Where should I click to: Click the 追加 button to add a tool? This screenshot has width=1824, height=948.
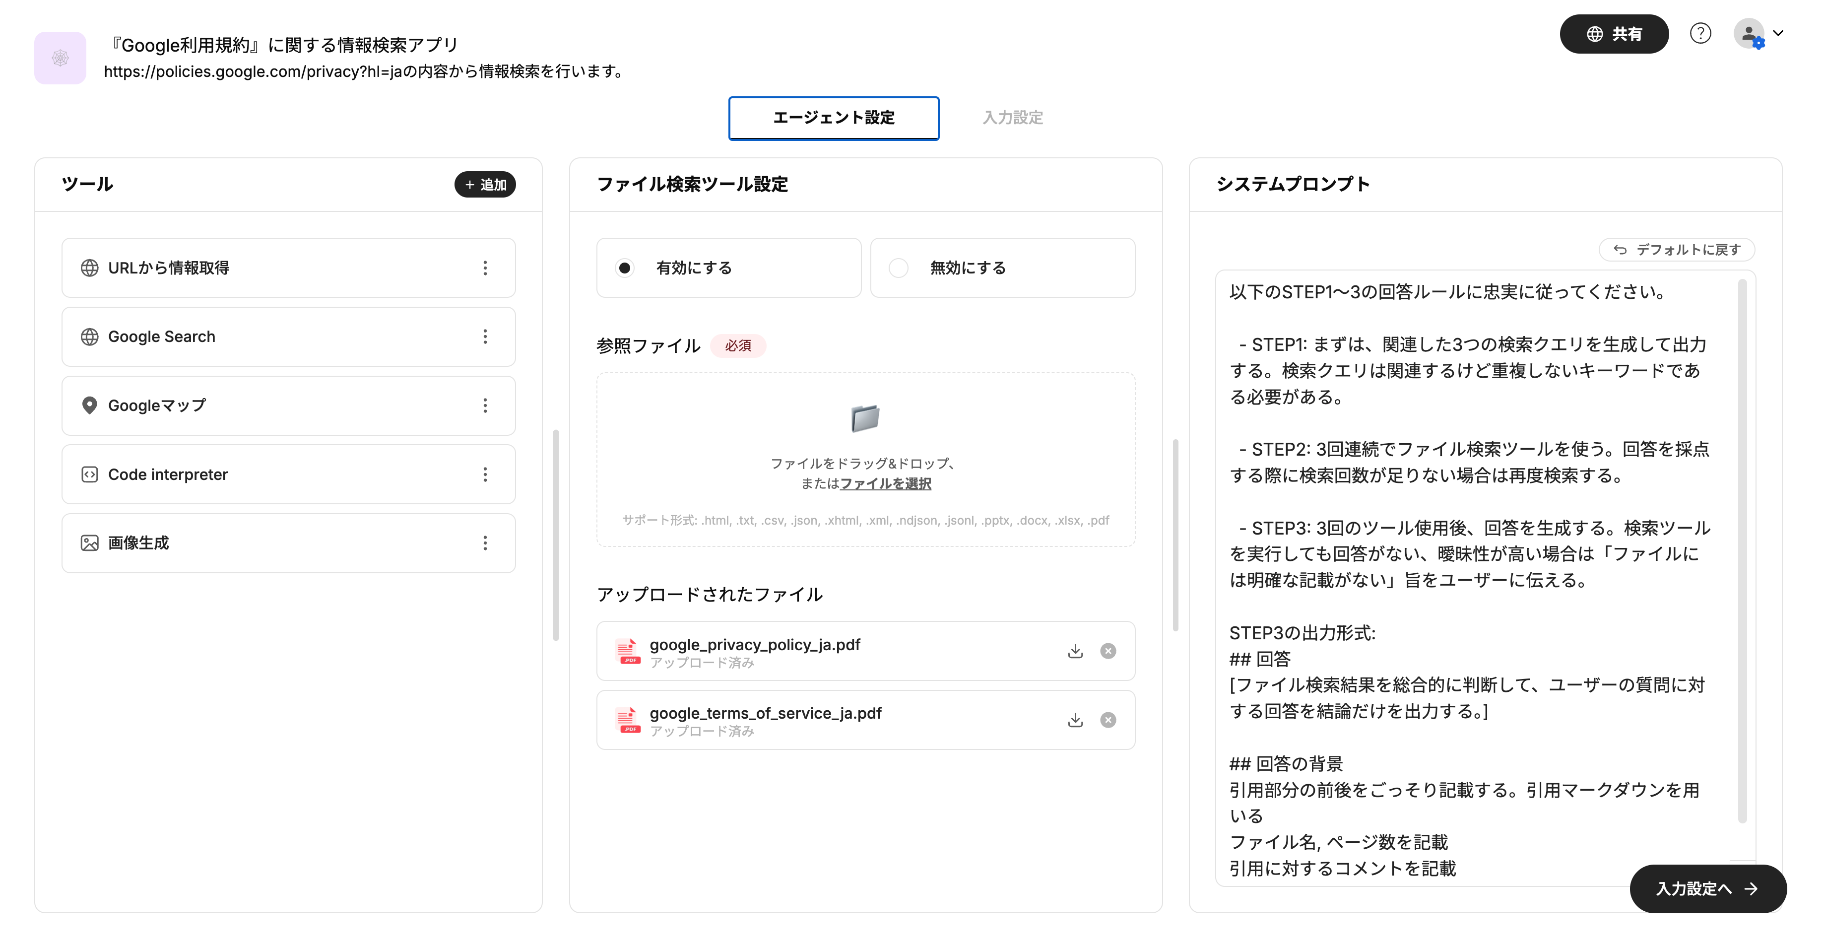pos(484,184)
